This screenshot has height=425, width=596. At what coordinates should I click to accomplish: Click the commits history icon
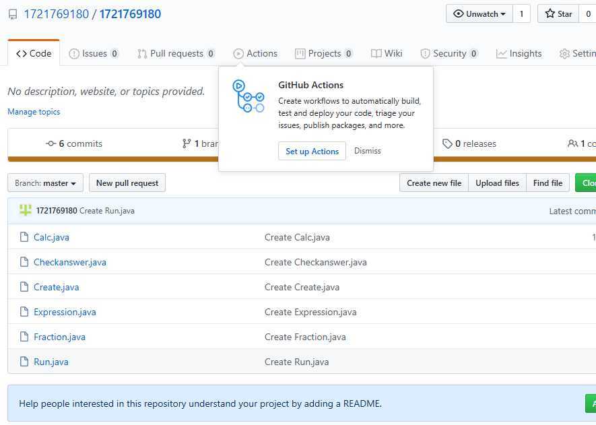tap(51, 143)
